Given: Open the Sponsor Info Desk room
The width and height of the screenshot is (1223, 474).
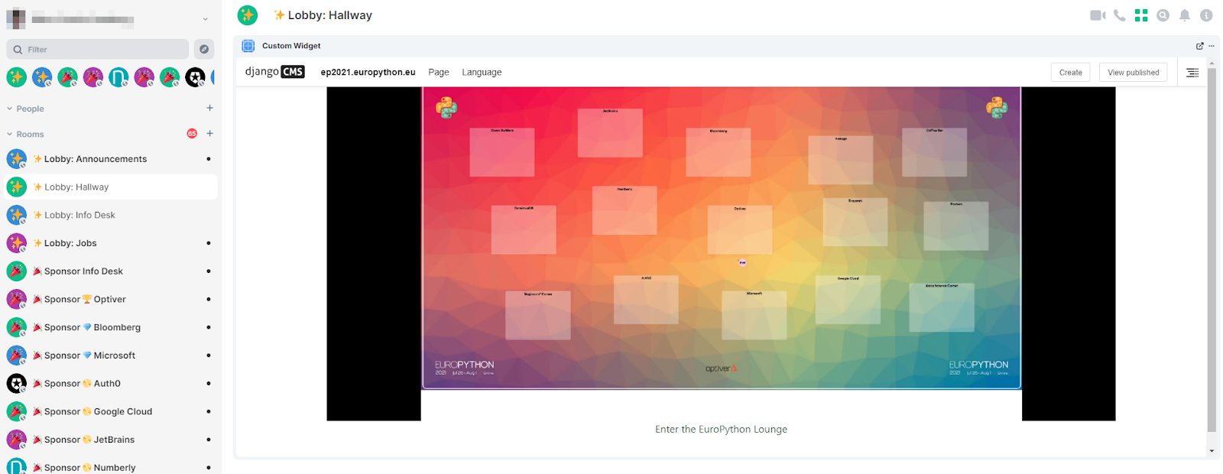Looking at the screenshot, I should [112, 271].
